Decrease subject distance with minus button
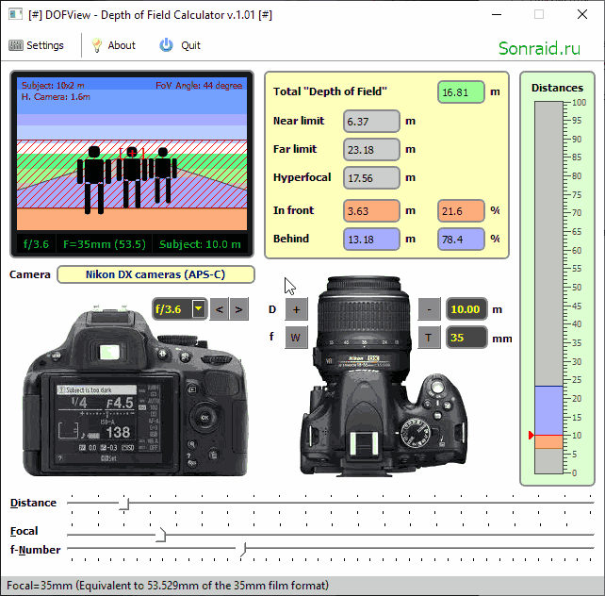Screen dimensions: 605x596 (x=429, y=309)
